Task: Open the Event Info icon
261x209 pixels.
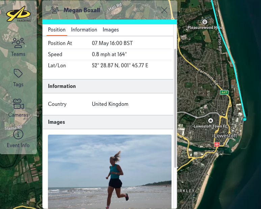Action: (18, 134)
